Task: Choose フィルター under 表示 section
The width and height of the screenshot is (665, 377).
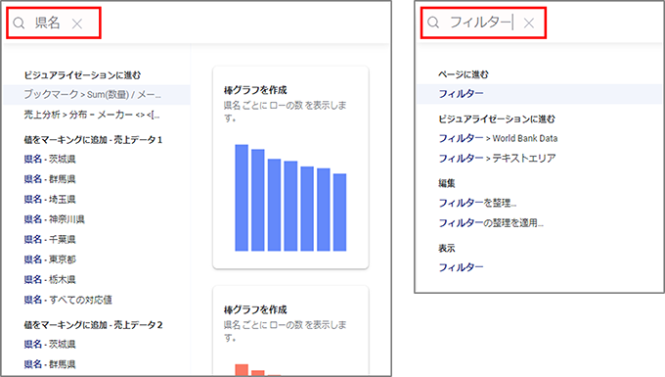Action: click(461, 267)
